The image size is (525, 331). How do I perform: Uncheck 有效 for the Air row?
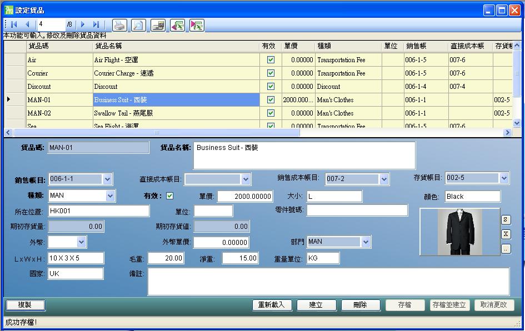point(271,60)
